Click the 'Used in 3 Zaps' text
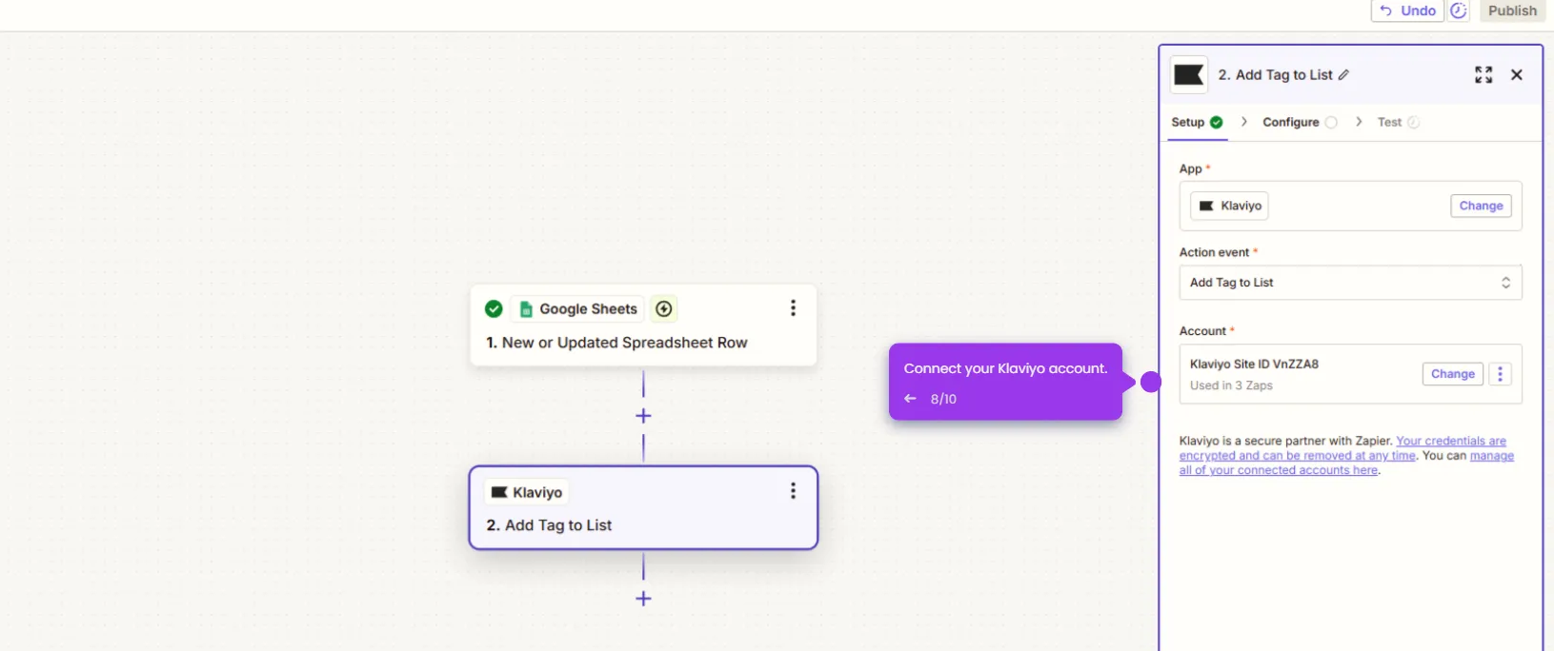 [x=1231, y=385]
